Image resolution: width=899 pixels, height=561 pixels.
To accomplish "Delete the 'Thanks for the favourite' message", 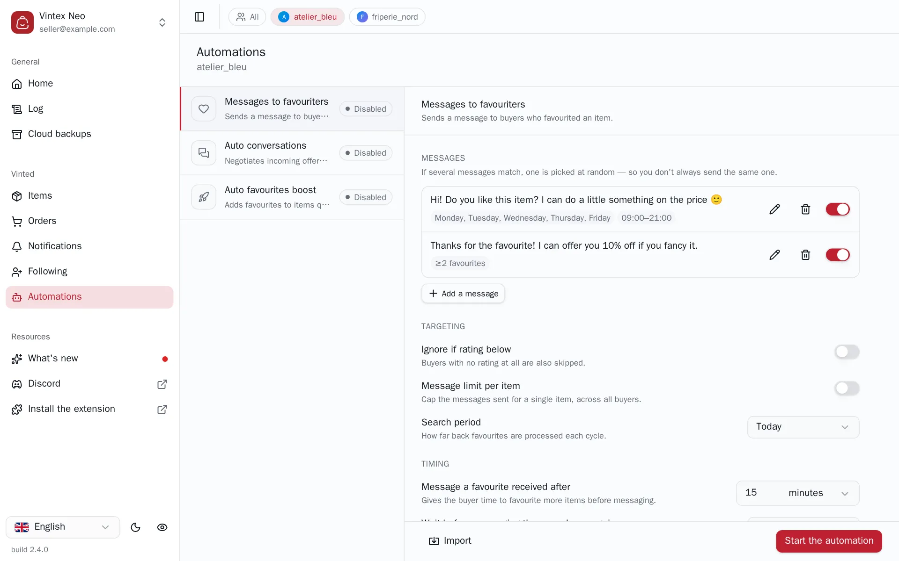I will coord(805,255).
